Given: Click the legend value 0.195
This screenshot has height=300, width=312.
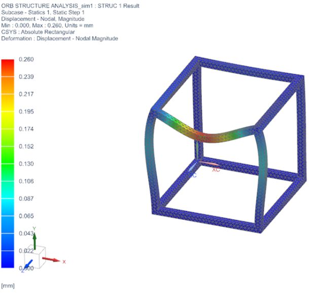Looking at the screenshot, I should pyautogui.click(x=26, y=112).
